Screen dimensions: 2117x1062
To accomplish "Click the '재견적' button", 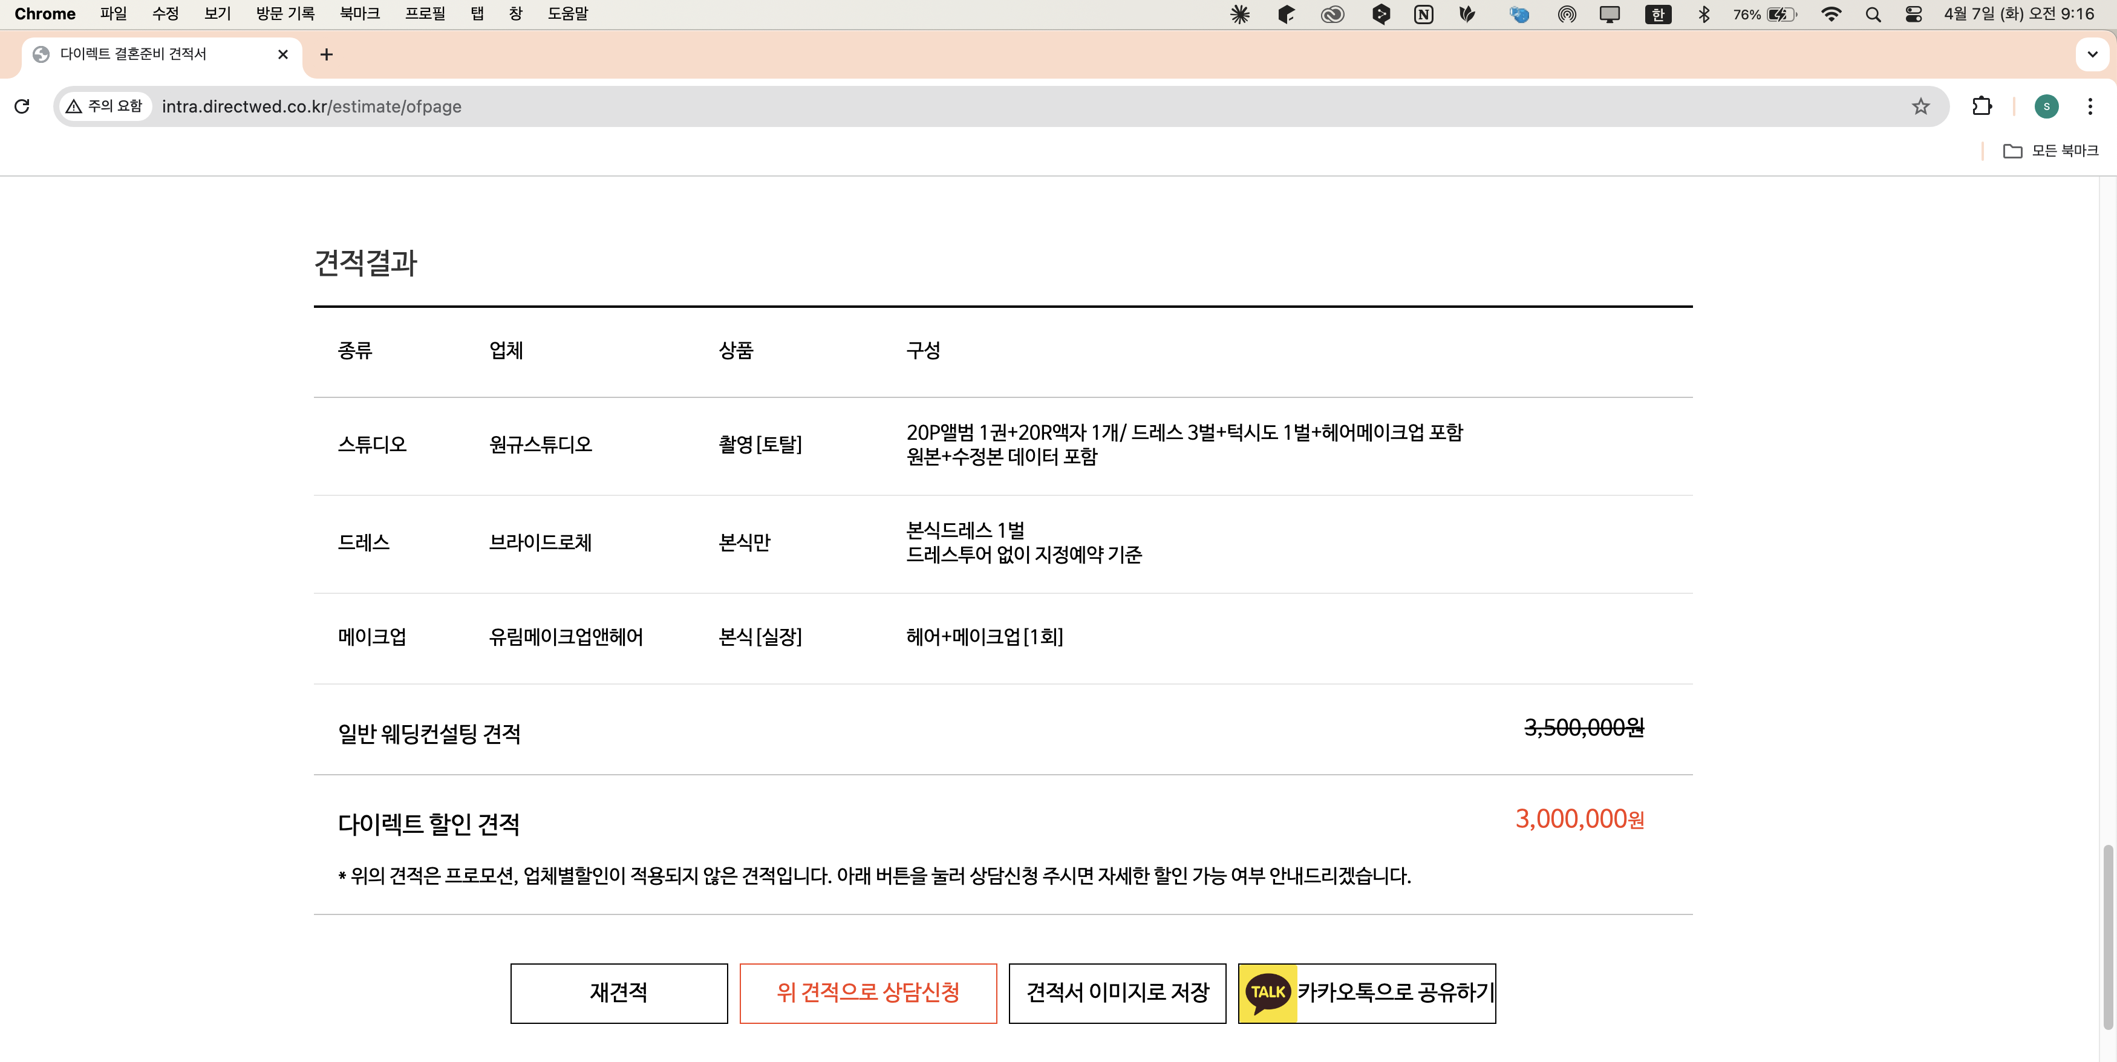I will tap(618, 993).
